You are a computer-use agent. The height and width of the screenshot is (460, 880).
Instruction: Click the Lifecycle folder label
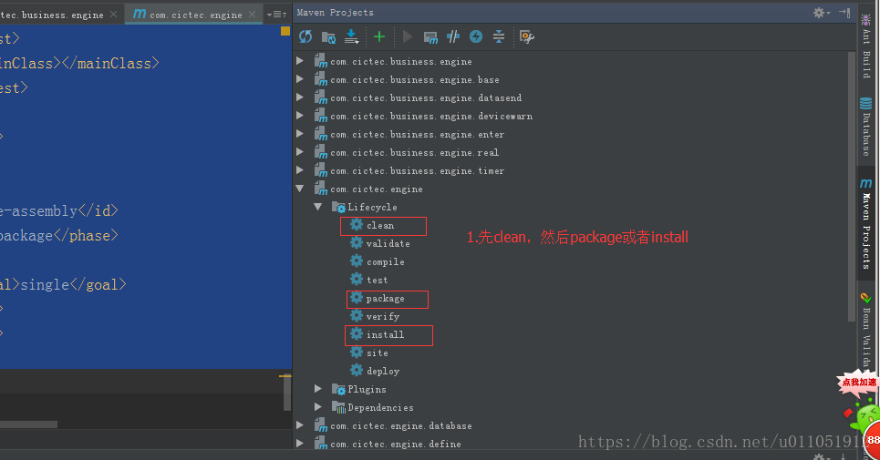[372, 207]
